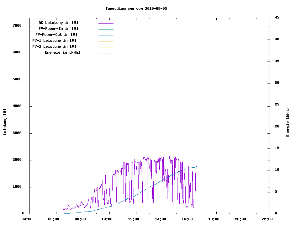The width and height of the screenshot is (301, 226).
Task: Select the PV-Power-In in [W] legend label
Action: tap(58, 29)
